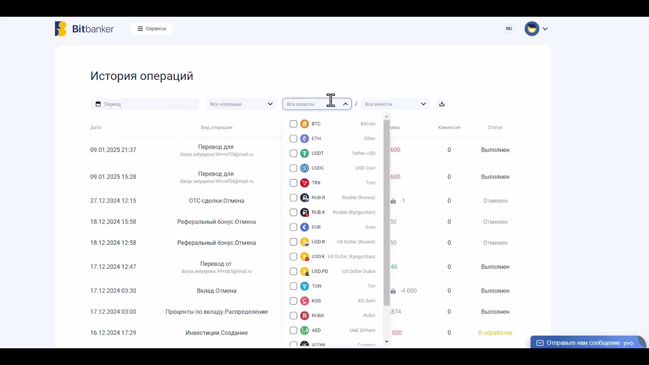Click the lock icon beside -1

[x=393, y=201]
